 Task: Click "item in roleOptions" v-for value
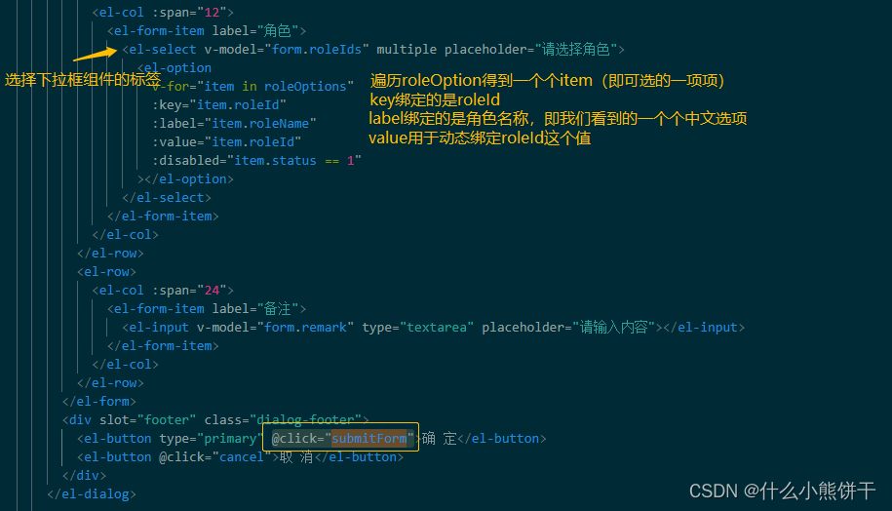click(x=275, y=87)
